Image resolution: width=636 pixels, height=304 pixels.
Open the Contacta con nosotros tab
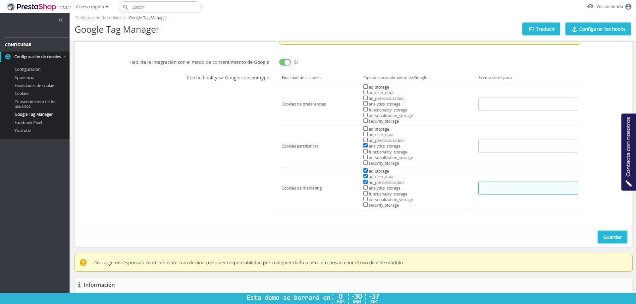click(x=628, y=152)
